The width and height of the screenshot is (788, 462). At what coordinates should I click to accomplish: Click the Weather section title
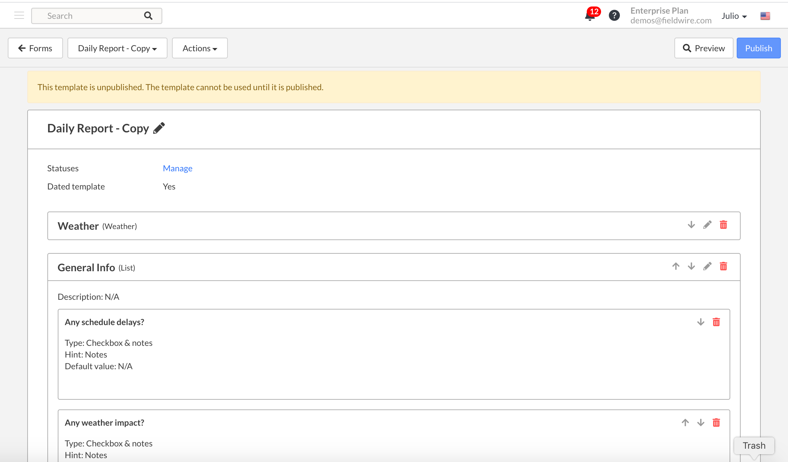78,226
